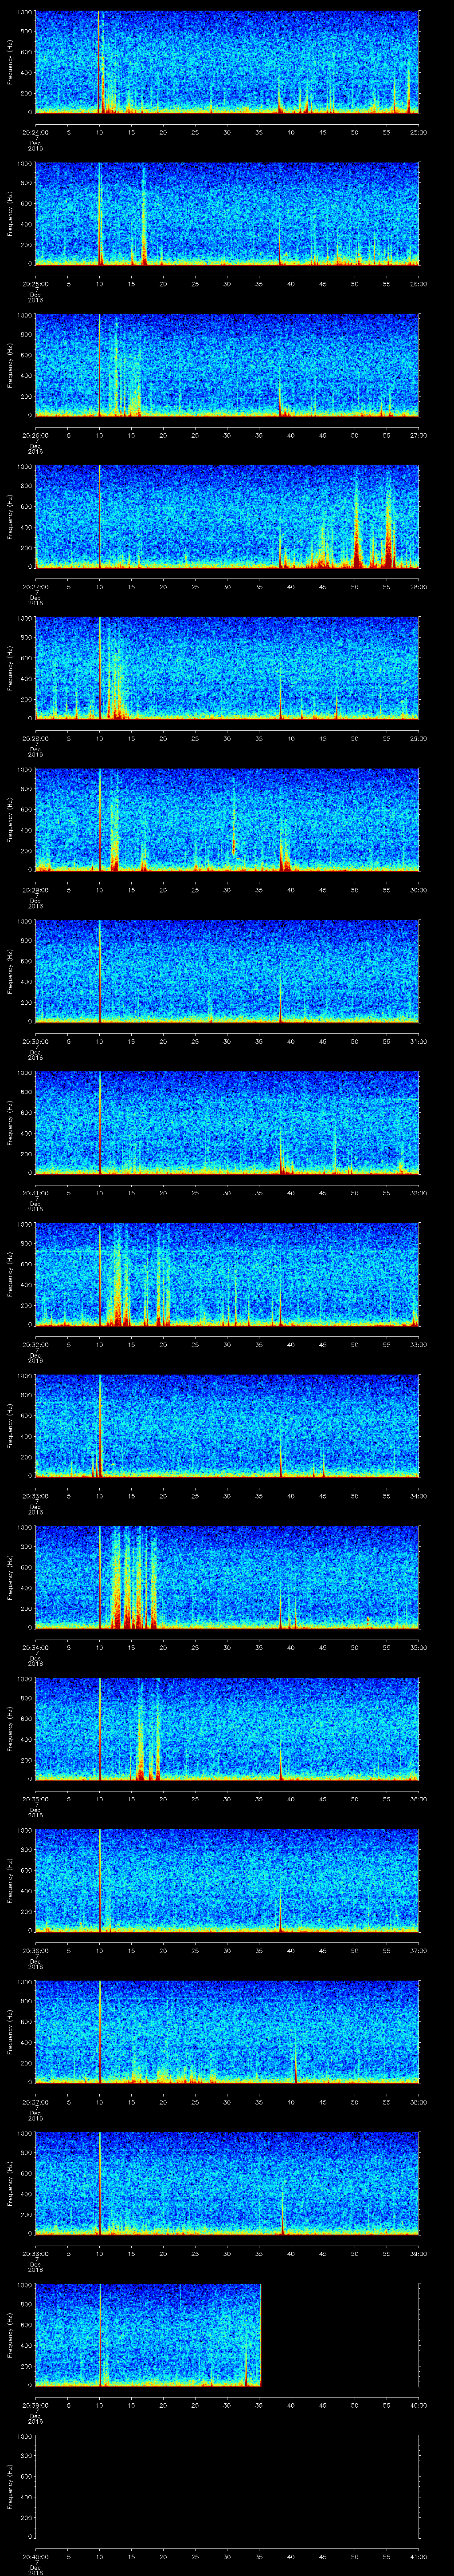Open the 20:29:00 spectrogram plot
The height and width of the screenshot is (2576, 454).
pos(227,819)
